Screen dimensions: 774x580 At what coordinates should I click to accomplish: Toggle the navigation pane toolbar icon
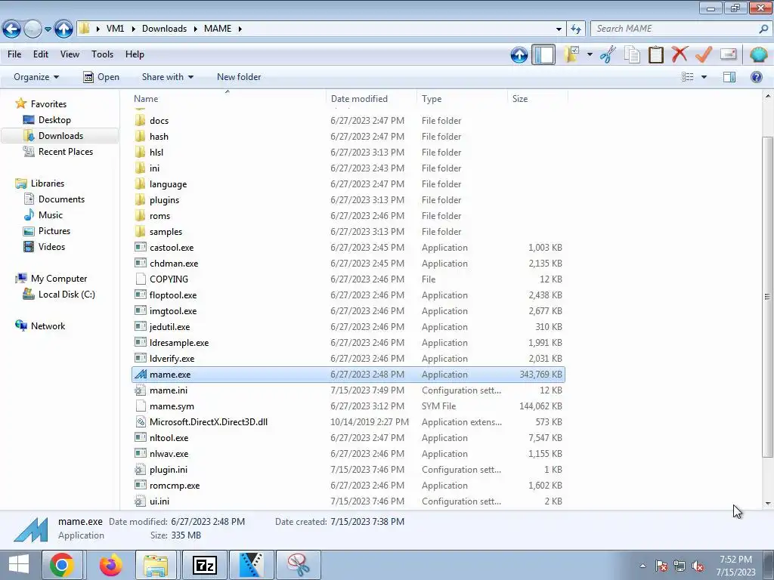[x=543, y=54]
